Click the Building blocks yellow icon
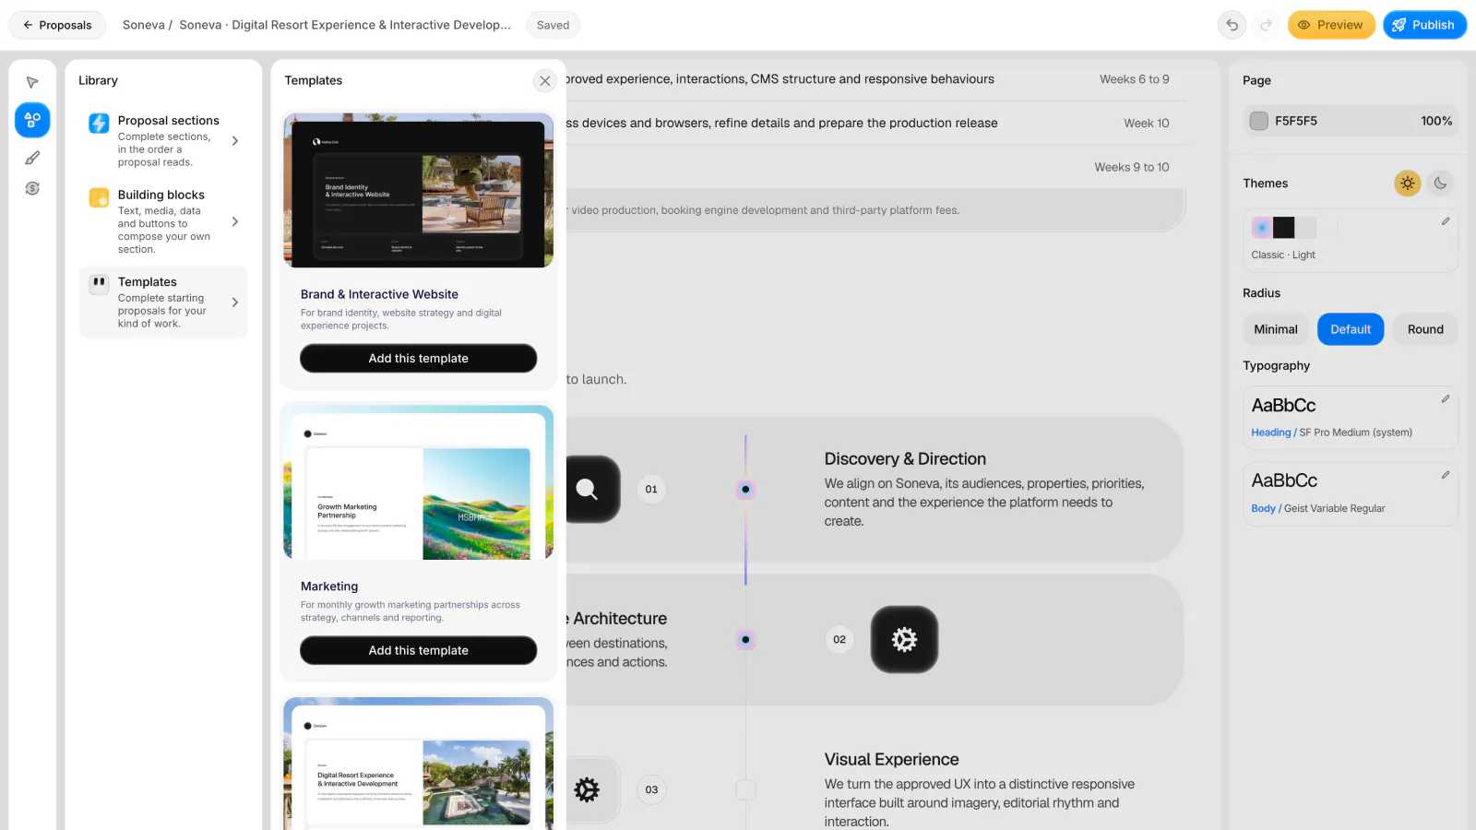 click(99, 197)
